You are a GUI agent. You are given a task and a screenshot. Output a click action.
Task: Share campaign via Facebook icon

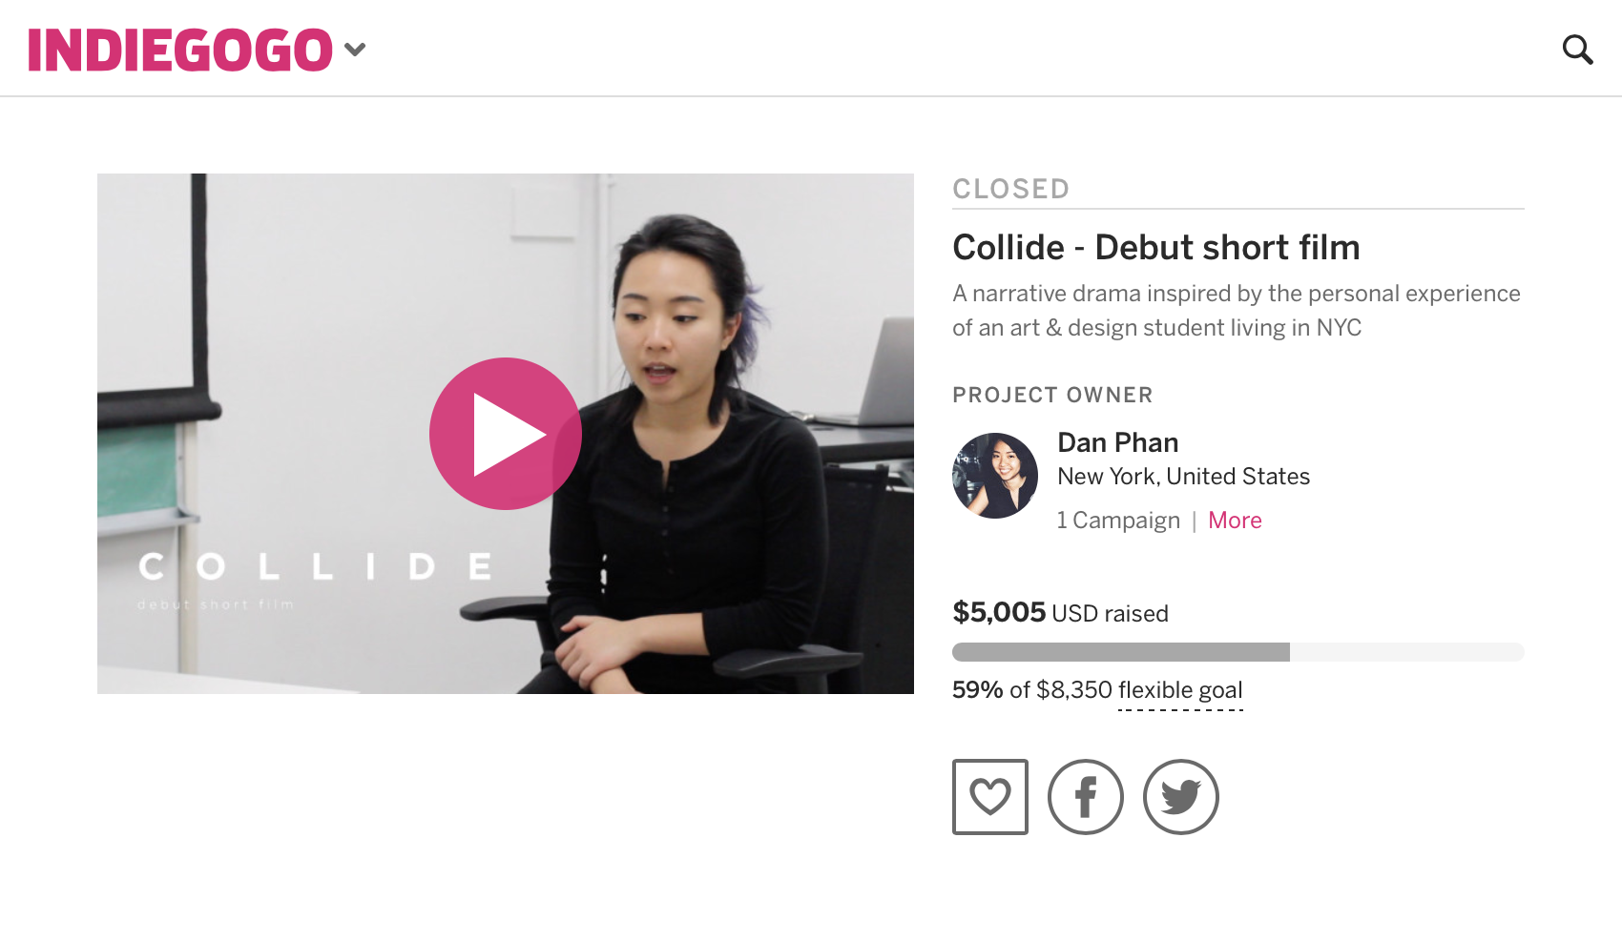[1086, 797]
